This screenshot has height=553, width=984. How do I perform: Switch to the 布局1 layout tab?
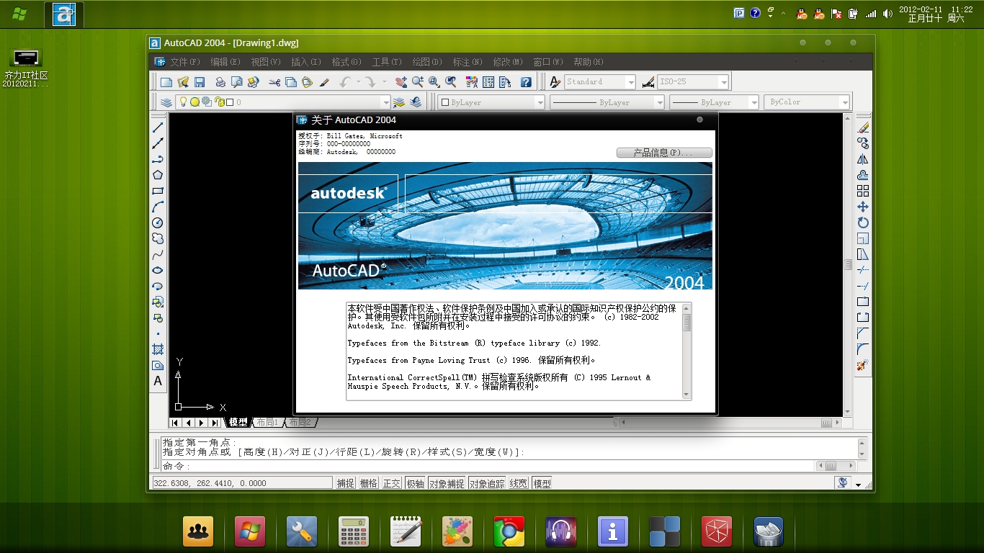(267, 423)
